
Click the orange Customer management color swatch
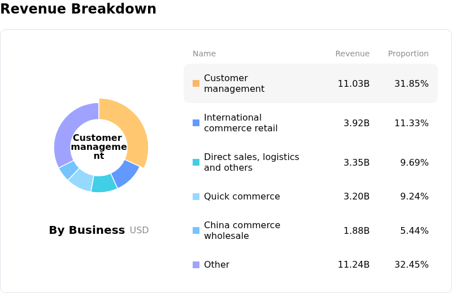point(196,83)
